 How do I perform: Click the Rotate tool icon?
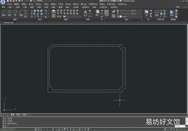(35, 16)
